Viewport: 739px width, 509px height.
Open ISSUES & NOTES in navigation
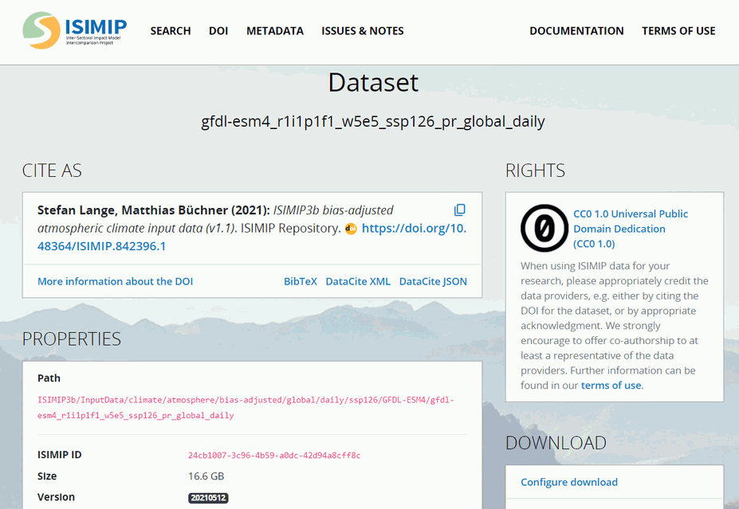[363, 31]
